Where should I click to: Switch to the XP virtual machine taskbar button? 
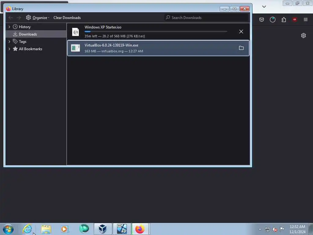122,229
